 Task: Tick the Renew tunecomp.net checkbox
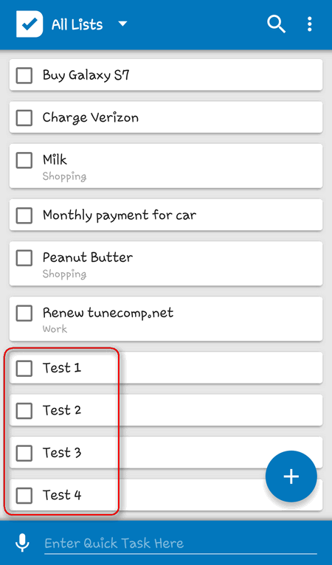coord(24,313)
